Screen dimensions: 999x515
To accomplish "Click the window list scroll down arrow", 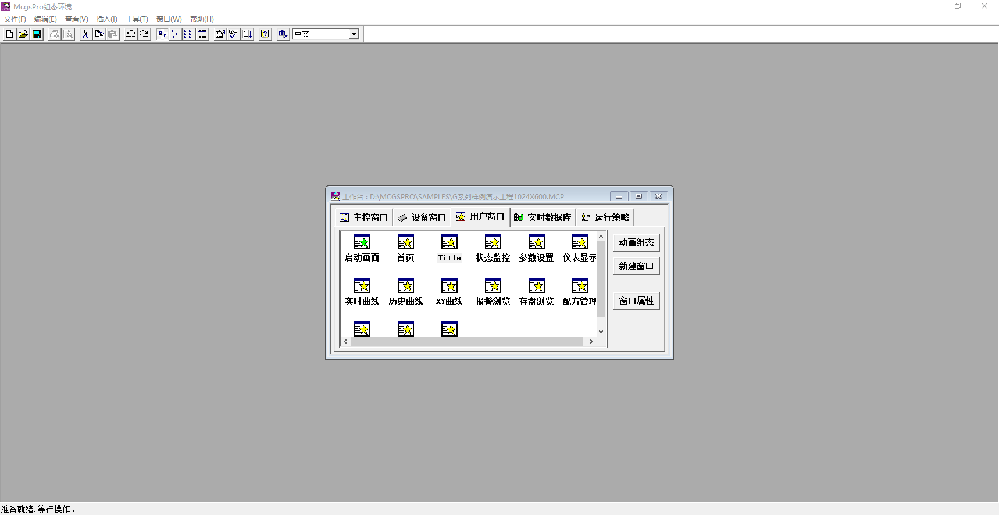I will pos(601,331).
